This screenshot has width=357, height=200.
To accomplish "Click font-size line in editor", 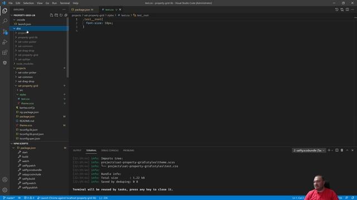I will [x=99, y=23].
